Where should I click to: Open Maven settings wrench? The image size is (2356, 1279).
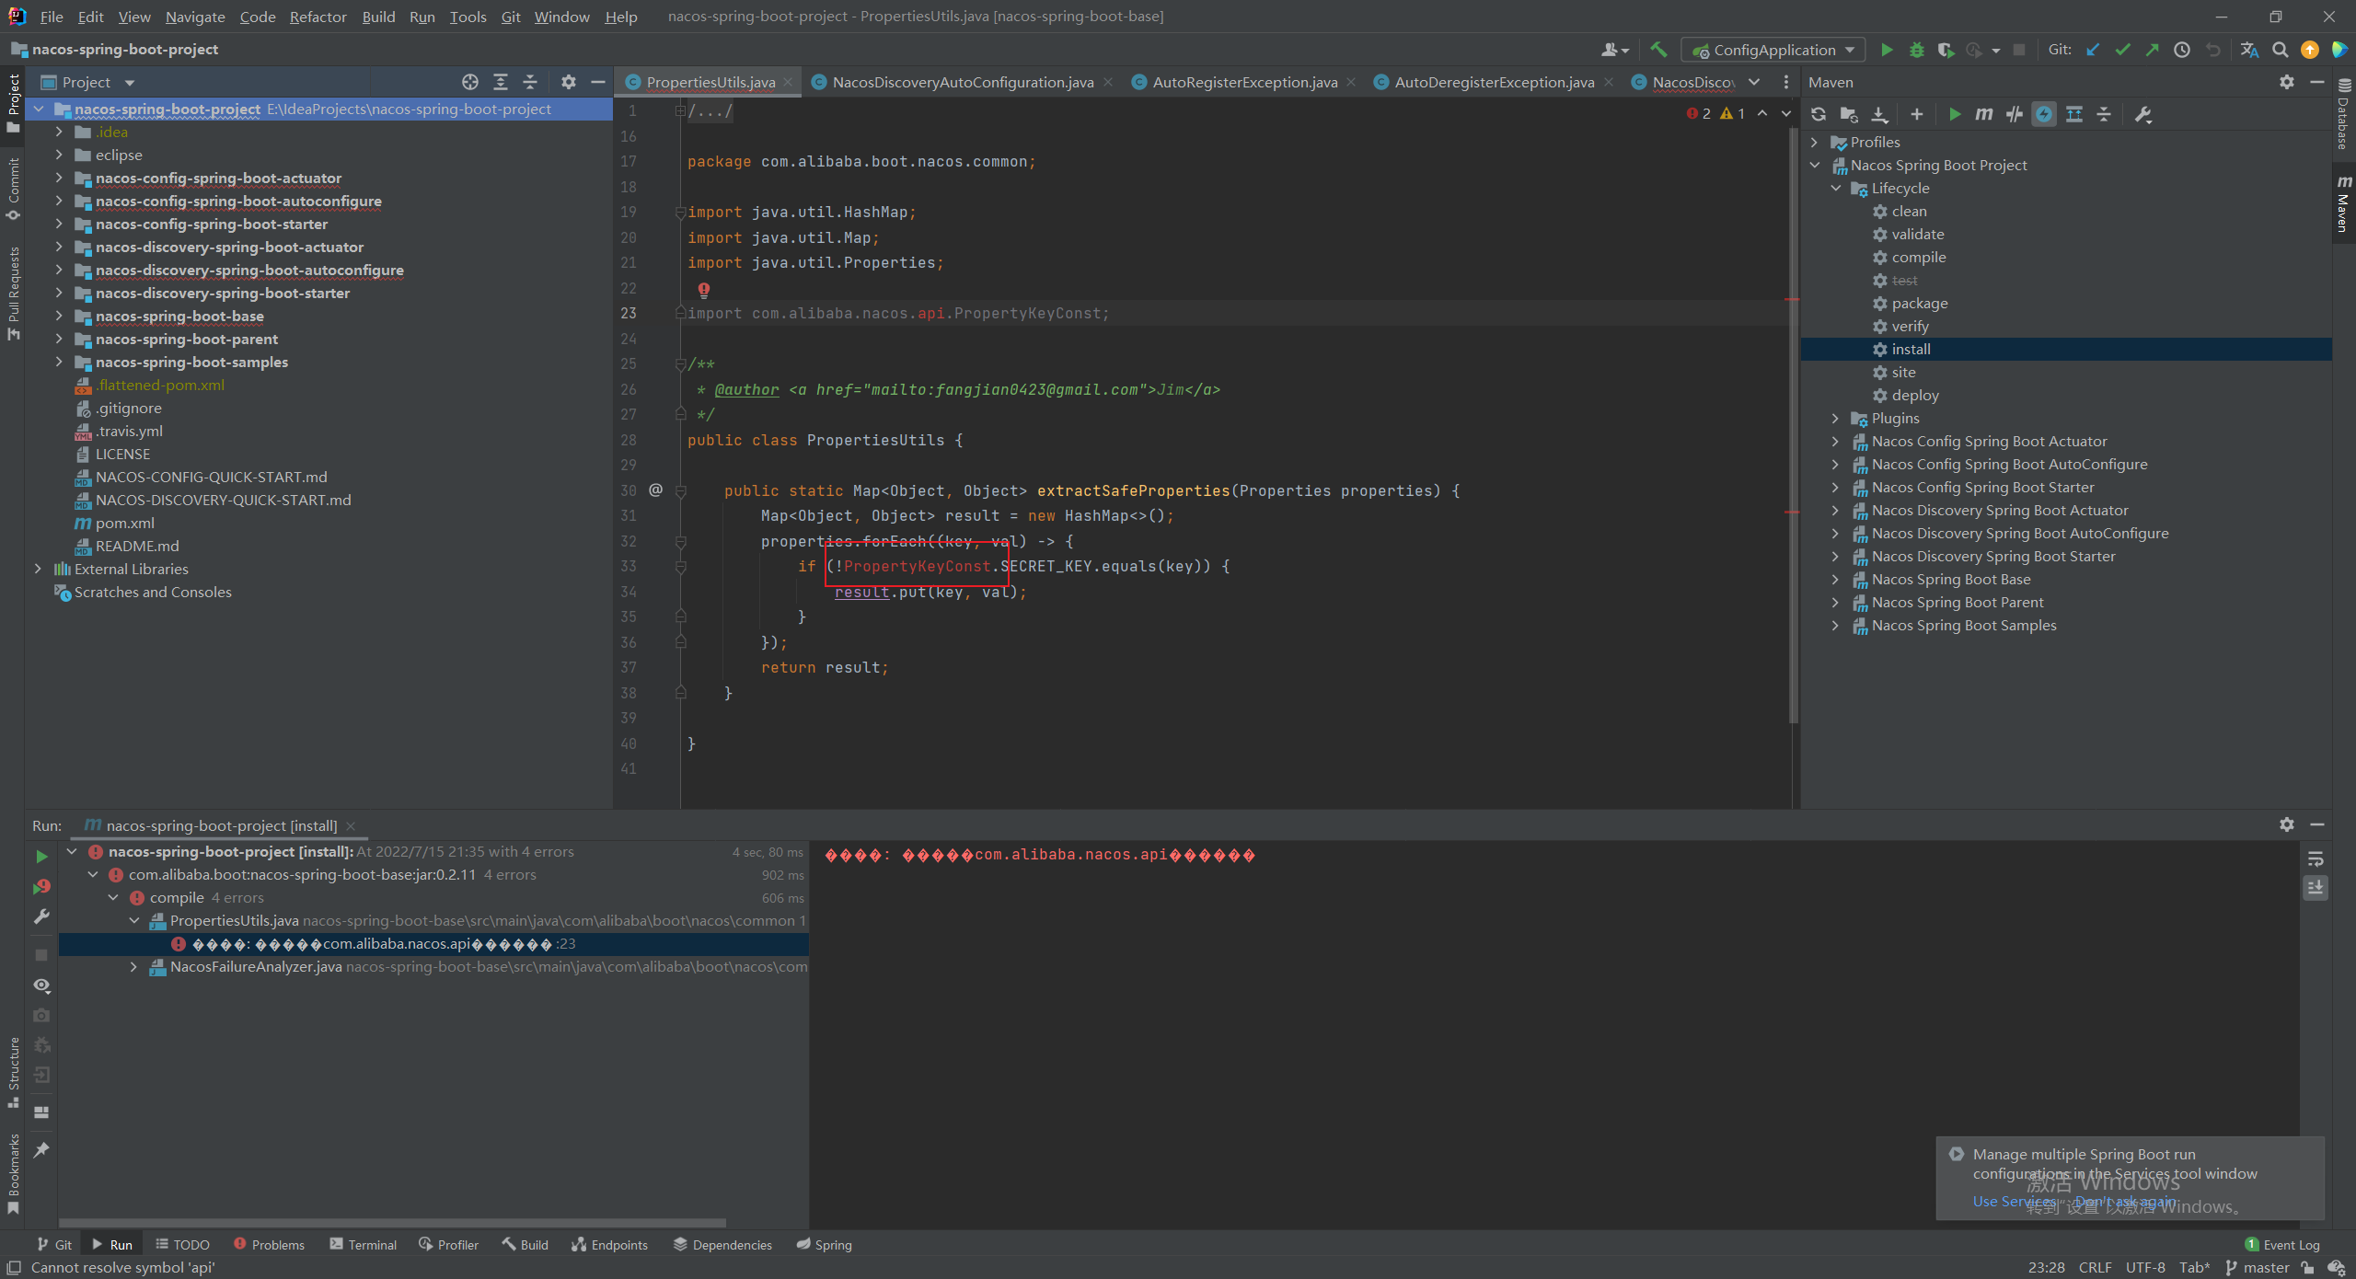(x=2142, y=114)
